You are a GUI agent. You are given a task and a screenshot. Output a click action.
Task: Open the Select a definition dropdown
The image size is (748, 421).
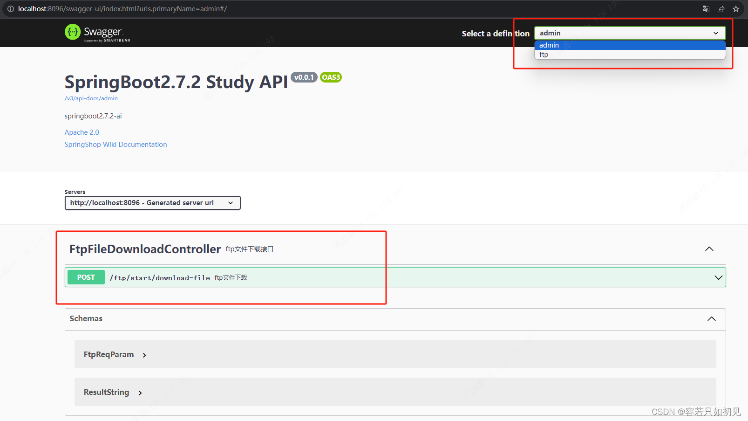click(x=629, y=33)
